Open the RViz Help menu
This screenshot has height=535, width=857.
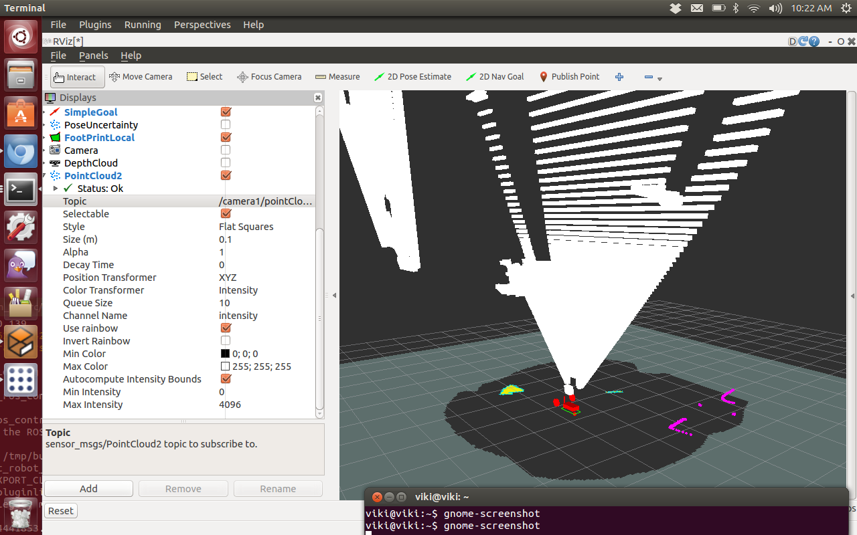(131, 56)
